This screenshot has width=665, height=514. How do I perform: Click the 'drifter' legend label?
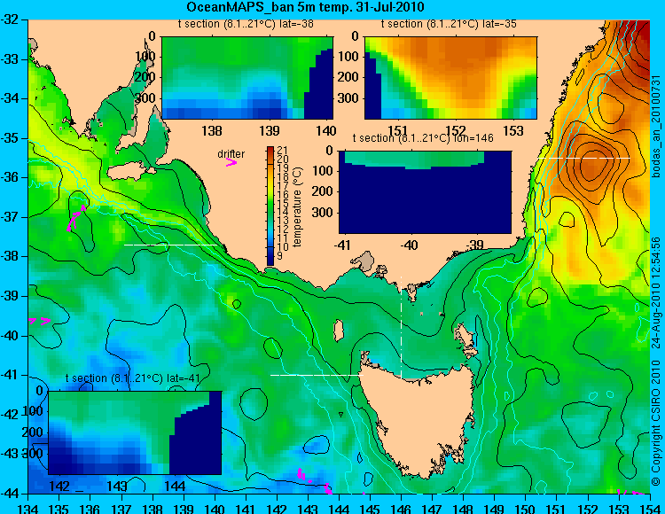click(231, 154)
